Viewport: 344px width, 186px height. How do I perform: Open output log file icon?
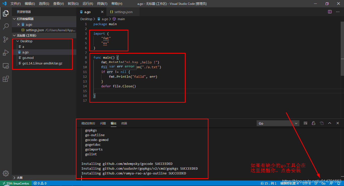[322, 123]
